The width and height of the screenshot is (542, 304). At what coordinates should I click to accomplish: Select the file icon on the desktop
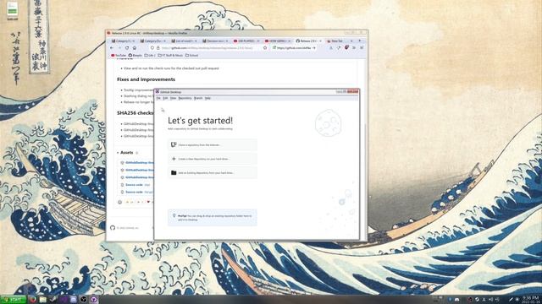pyautogui.click(x=12, y=11)
